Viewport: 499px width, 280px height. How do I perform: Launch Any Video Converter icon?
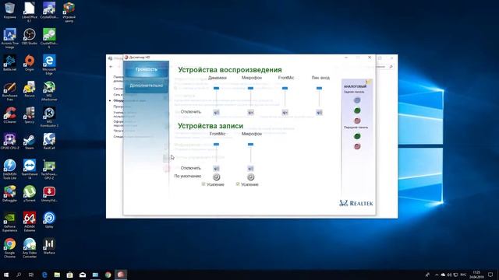click(30, 248)
